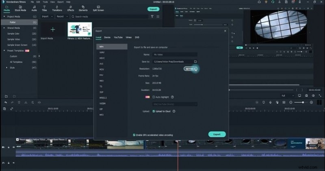The height and width of the screenshot is (171, 325).
Task: Click the help icon next to Upload to Cloud
Action: tap(174, 112)
